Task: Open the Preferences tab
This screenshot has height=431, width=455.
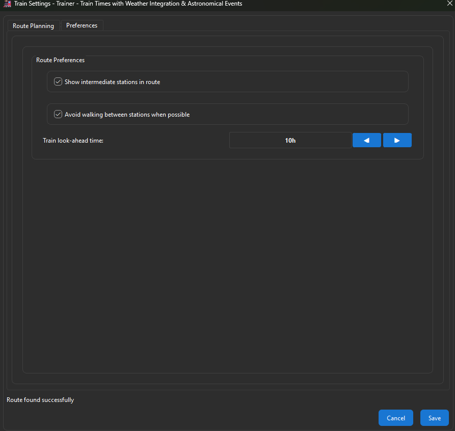Action: coord(82,25)
